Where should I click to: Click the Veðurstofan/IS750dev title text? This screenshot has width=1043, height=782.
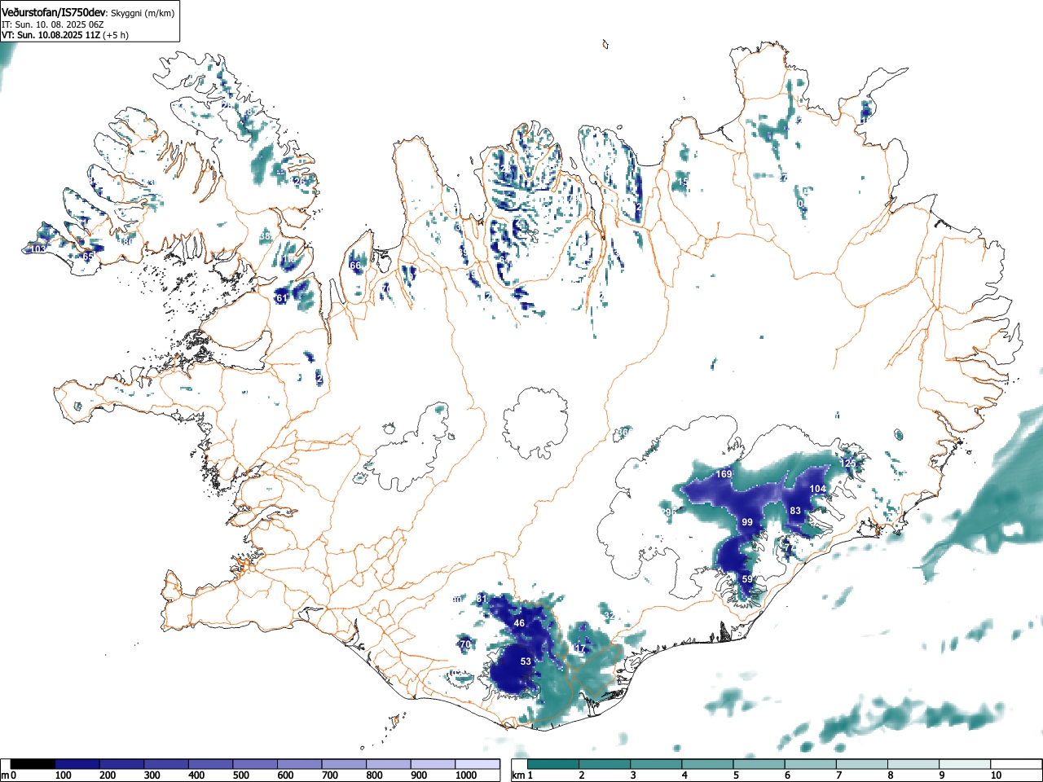[x=55, y=12]
